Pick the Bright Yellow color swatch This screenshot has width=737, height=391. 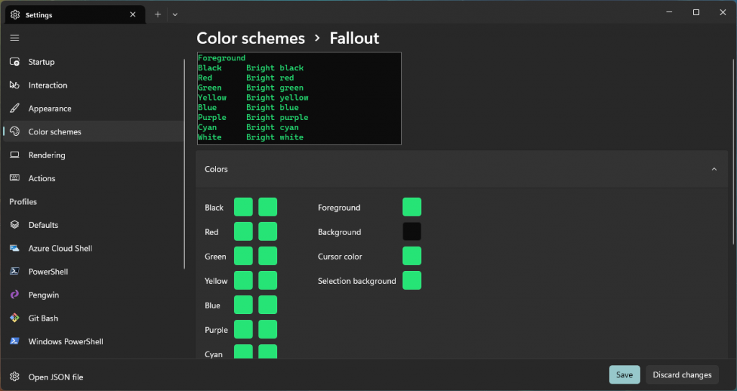268,280
